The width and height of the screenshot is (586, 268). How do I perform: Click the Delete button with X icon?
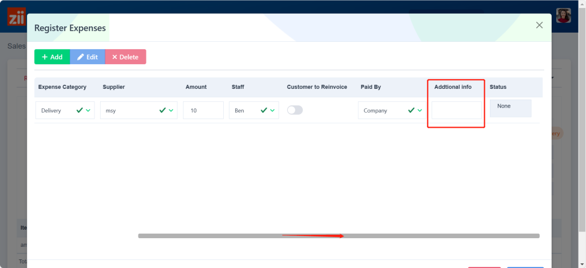pyautogui.click(x=125, y=57)
